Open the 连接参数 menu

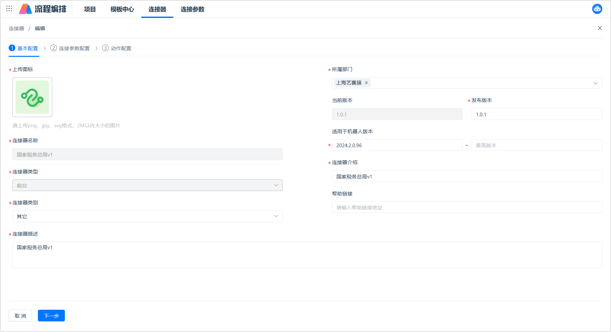pos(192,9)
